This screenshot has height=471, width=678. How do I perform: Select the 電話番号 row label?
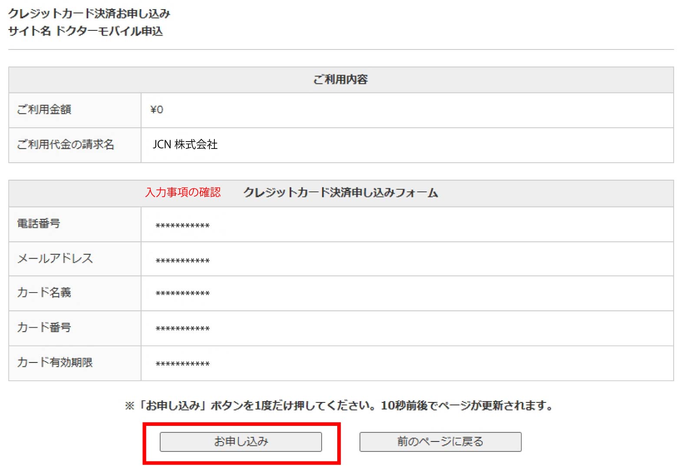(x=39, y=224)
